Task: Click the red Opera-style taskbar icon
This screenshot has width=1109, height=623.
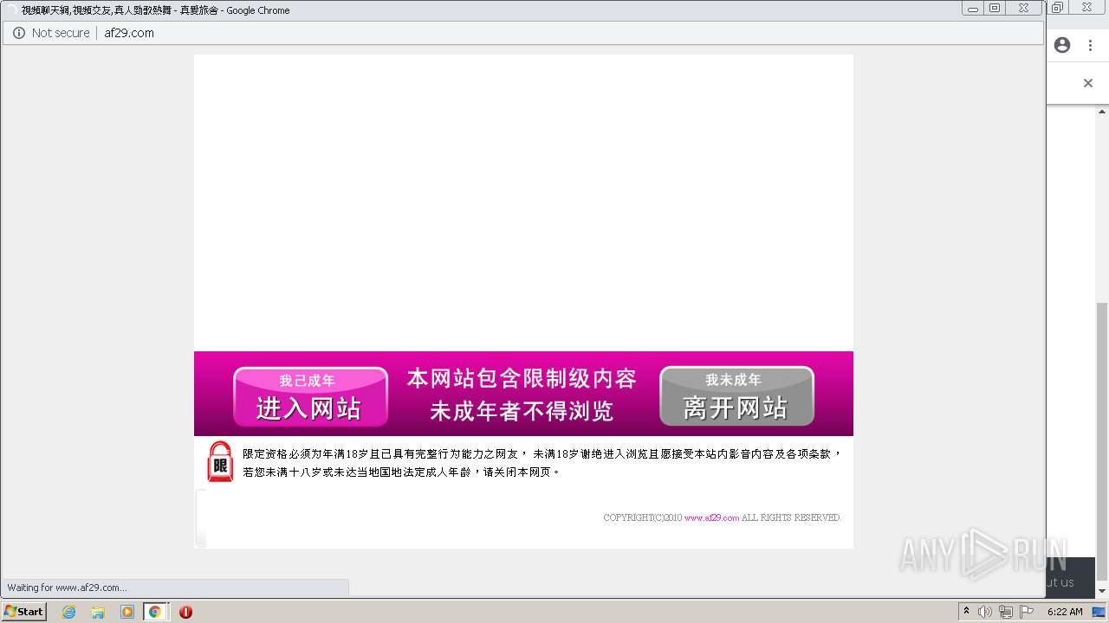Action: [x=185, y=612]
